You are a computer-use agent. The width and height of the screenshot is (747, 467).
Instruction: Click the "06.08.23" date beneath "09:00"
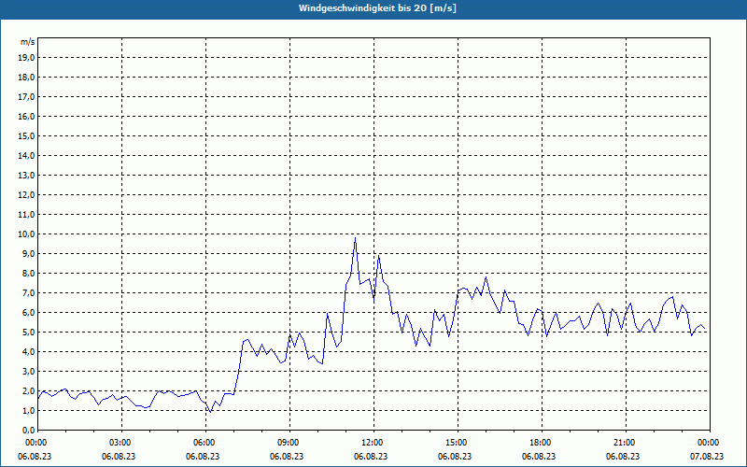[x=287, y=456]
